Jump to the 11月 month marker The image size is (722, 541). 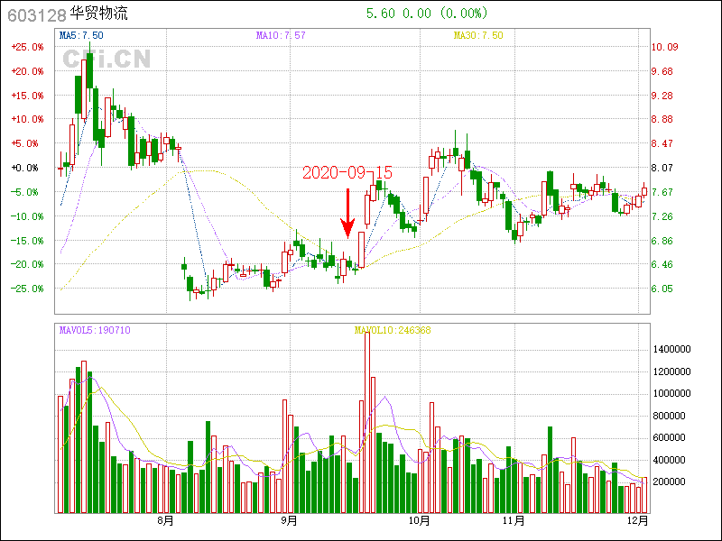coord(514,520)
